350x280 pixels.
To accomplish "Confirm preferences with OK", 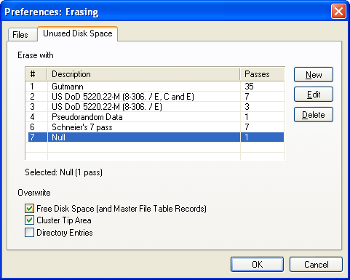I will click(x=257, y=264).
